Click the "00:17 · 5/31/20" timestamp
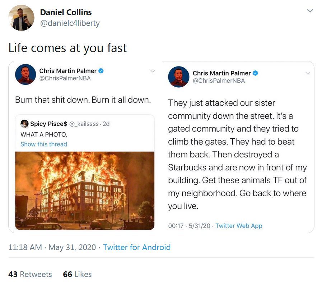 tap(190, 226)
